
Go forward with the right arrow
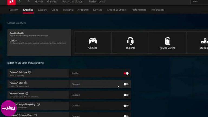tap(28, 1)
